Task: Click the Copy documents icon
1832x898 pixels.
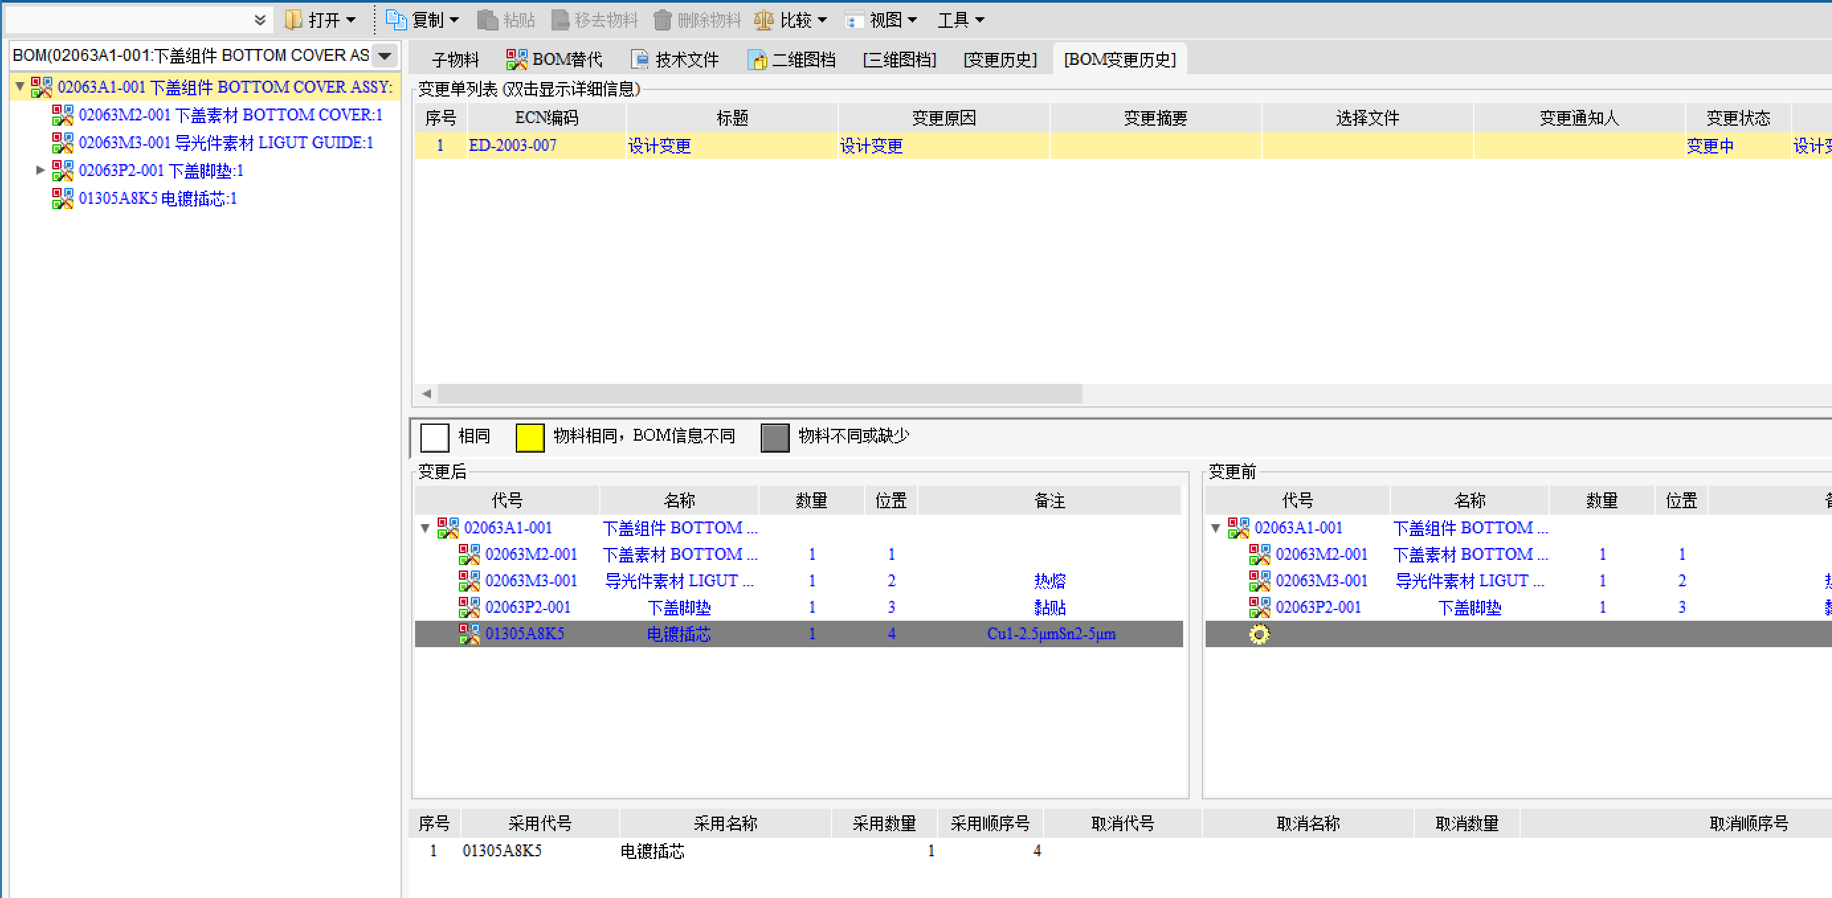Action: (395, 20)
